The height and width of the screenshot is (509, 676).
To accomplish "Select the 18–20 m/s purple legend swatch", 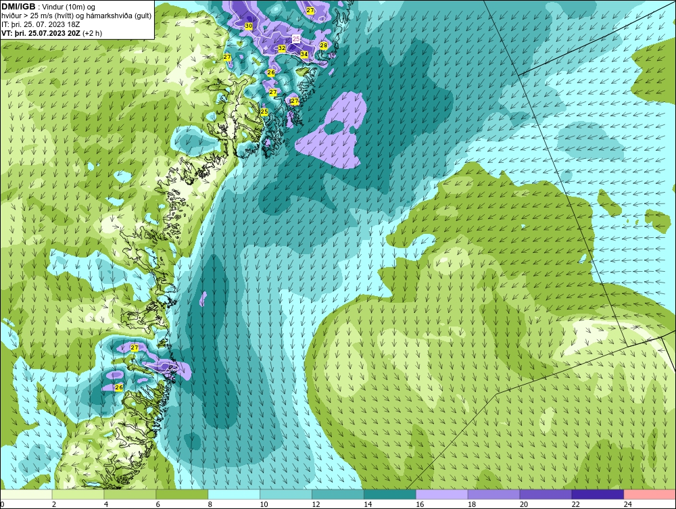I will click(493, 494).
